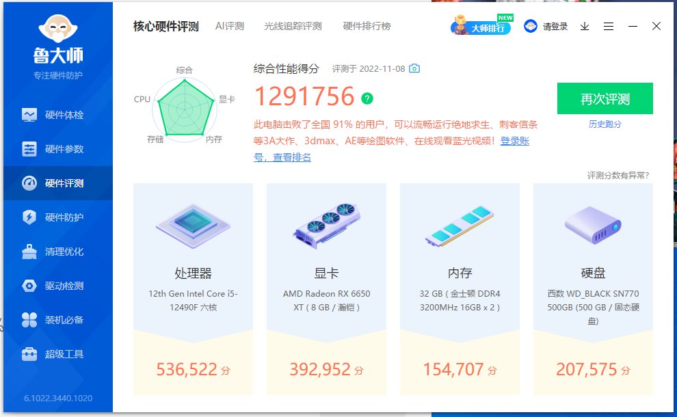Click the green question mark next to score

(x=367, y=98)
